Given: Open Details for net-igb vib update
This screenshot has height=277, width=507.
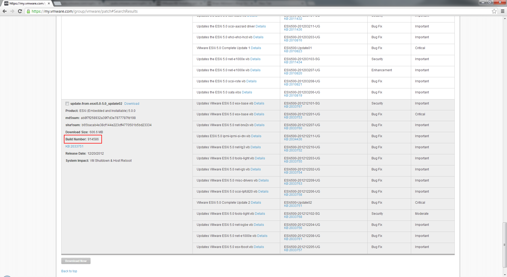Looking at the screenshot, I should [256, 169].
